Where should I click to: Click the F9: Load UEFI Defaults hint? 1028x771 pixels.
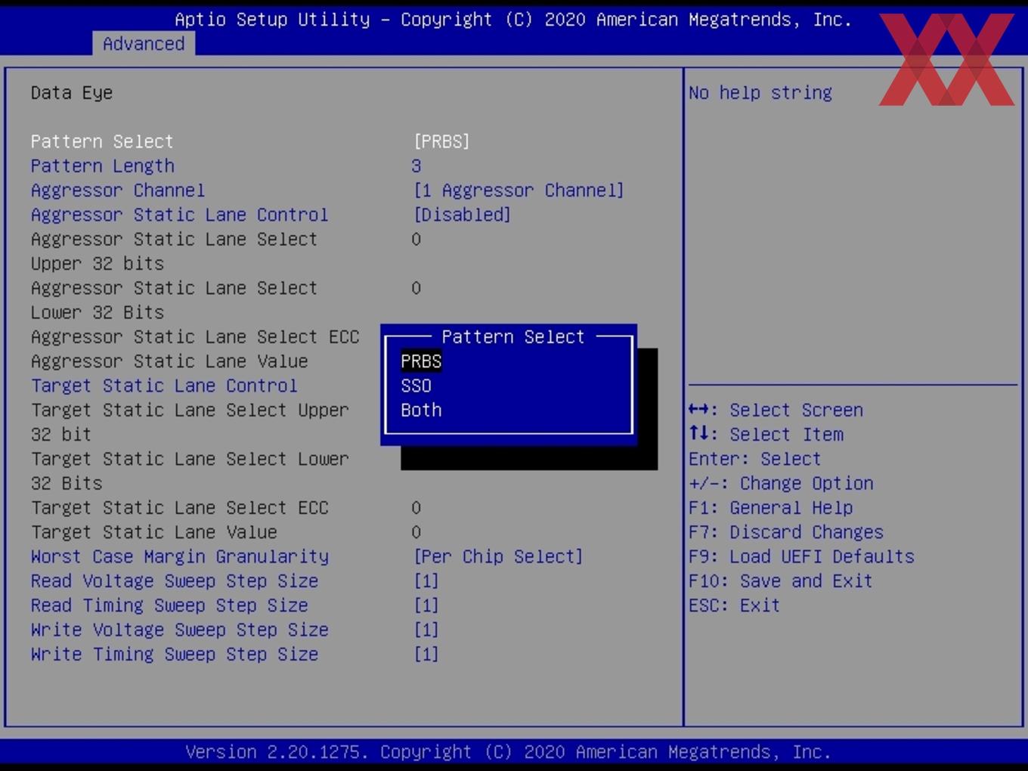click(801, 556)
